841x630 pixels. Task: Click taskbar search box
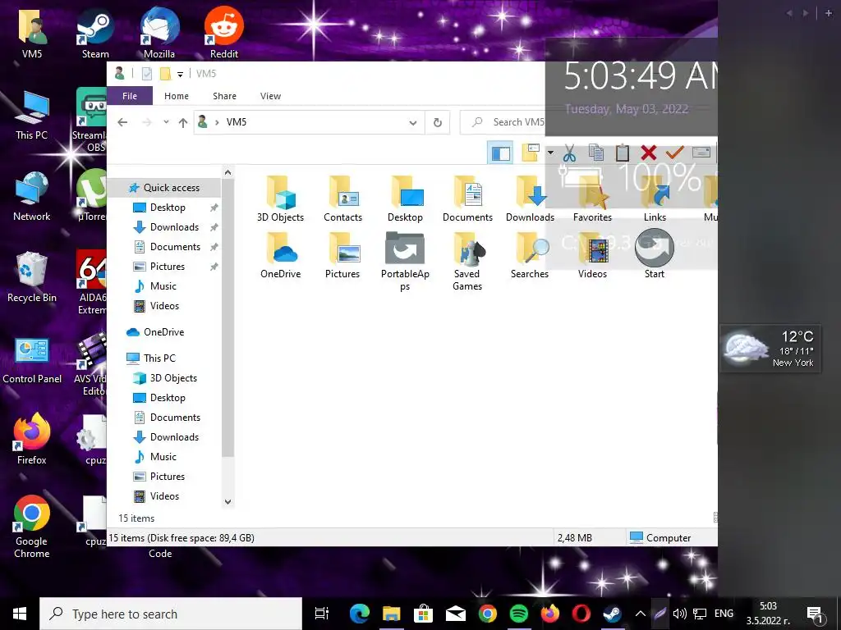click(171, 614)
